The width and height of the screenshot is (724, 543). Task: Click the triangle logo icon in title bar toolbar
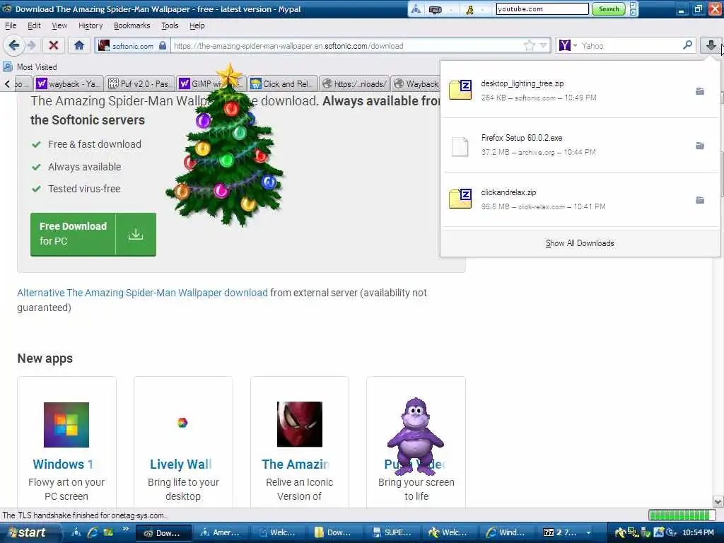point(416,8)
